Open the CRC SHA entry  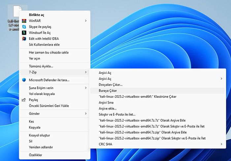(157, 144)
